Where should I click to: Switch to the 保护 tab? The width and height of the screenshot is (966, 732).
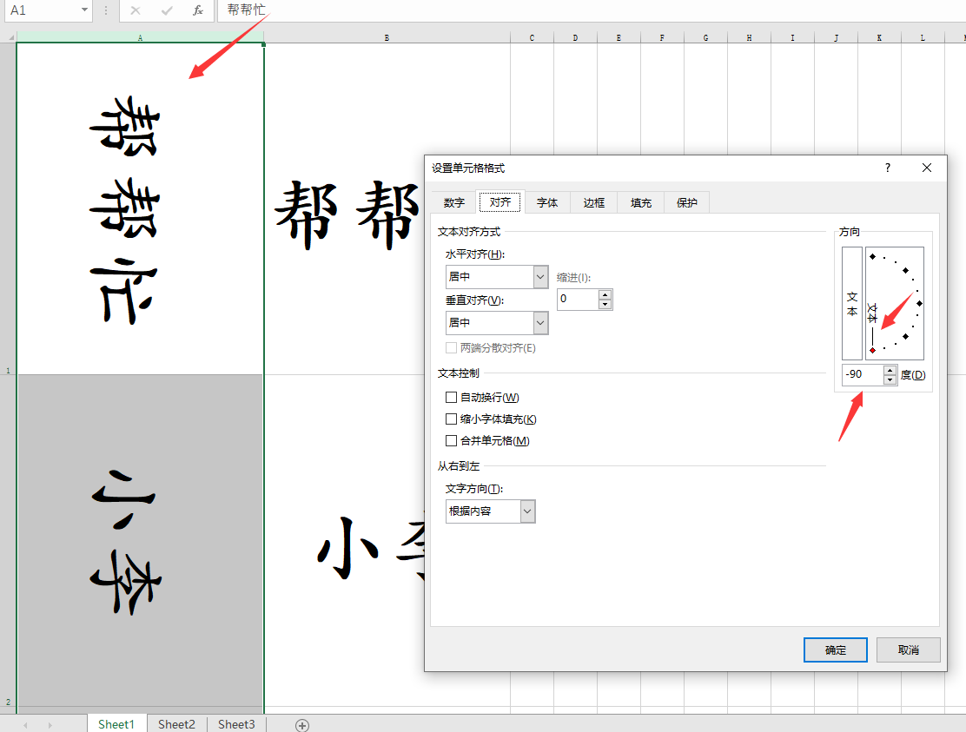click(687, 202)
